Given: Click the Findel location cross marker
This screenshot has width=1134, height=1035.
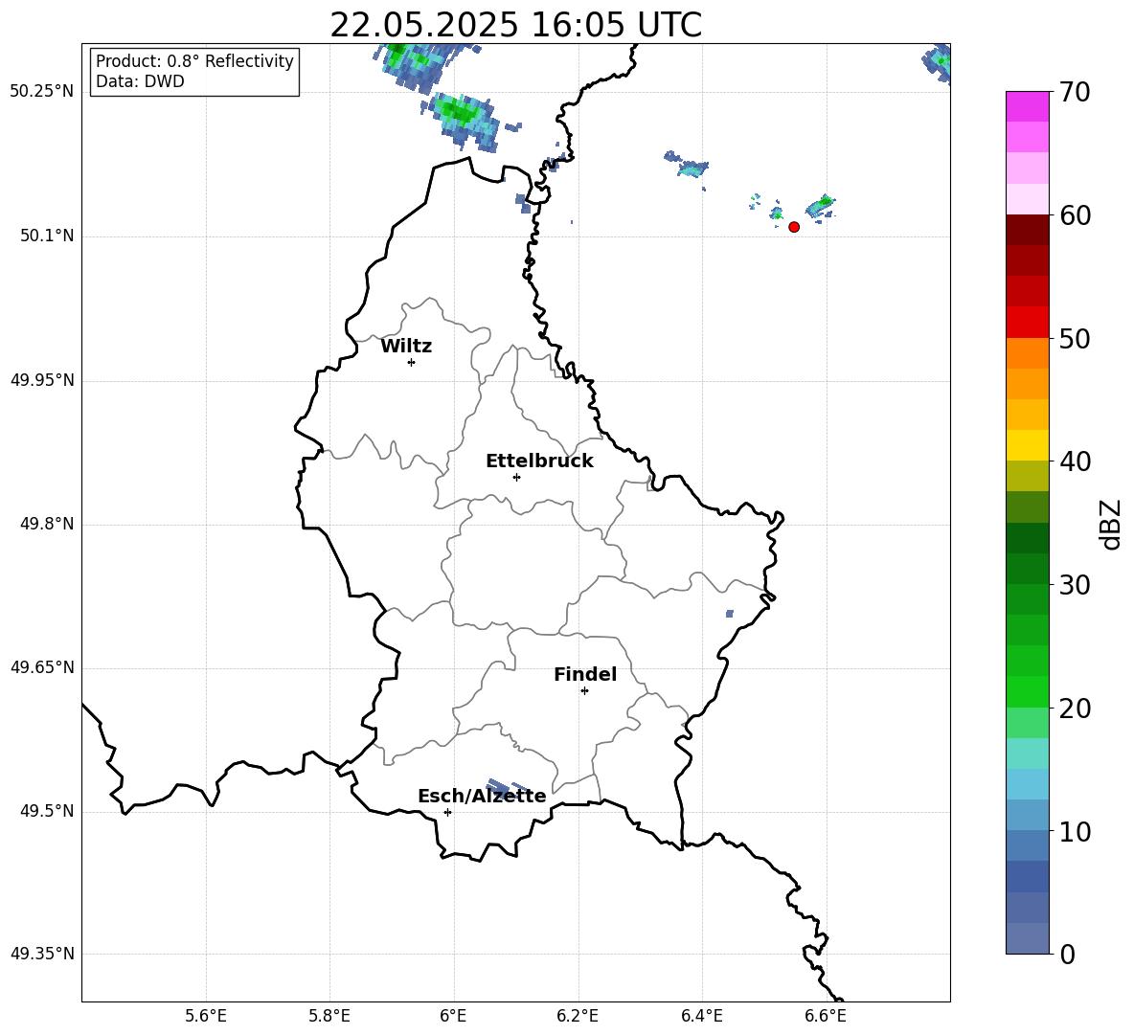Looking at the screenshot, I should coord(584,690).
